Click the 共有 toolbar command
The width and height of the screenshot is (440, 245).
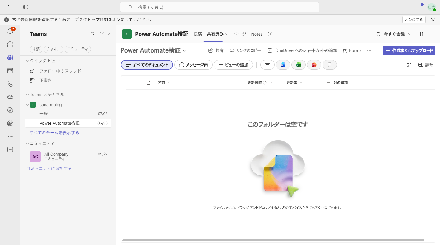click(x=216, y=50)
